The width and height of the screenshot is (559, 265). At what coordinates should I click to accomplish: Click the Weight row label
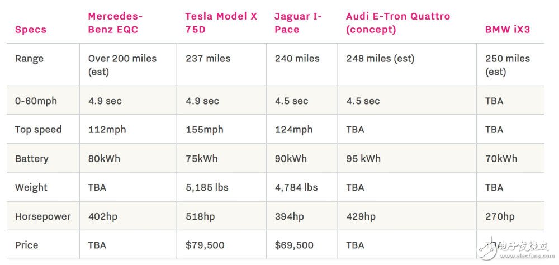point(31,187)
